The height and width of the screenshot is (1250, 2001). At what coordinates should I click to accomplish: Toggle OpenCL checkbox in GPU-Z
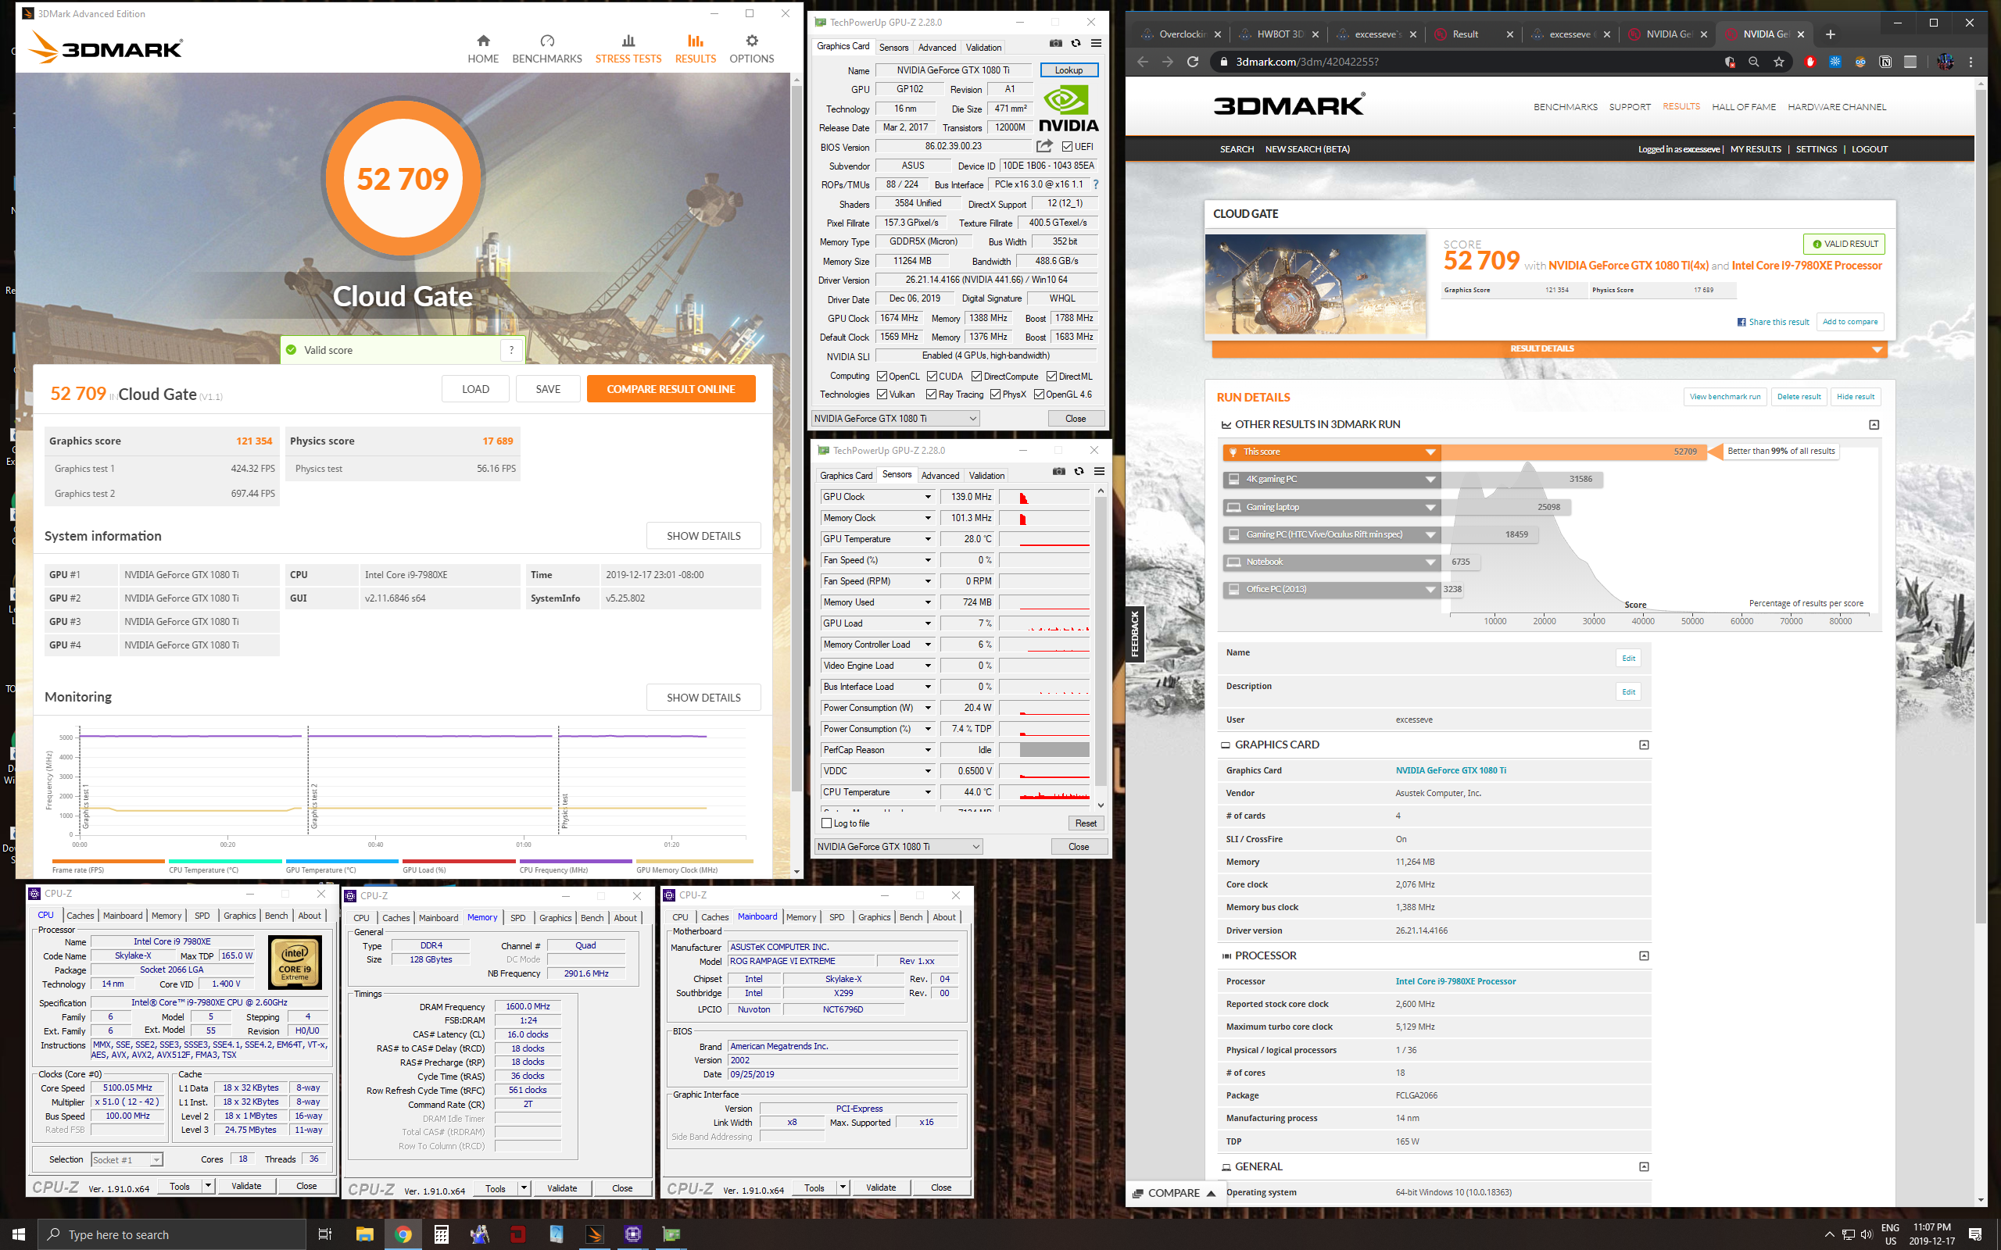point(882,376)
